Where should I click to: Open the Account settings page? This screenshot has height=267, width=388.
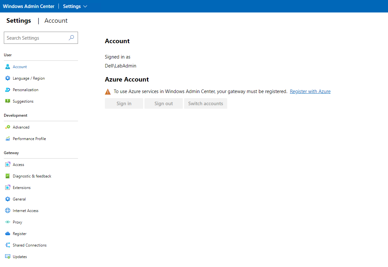point(19,67)
